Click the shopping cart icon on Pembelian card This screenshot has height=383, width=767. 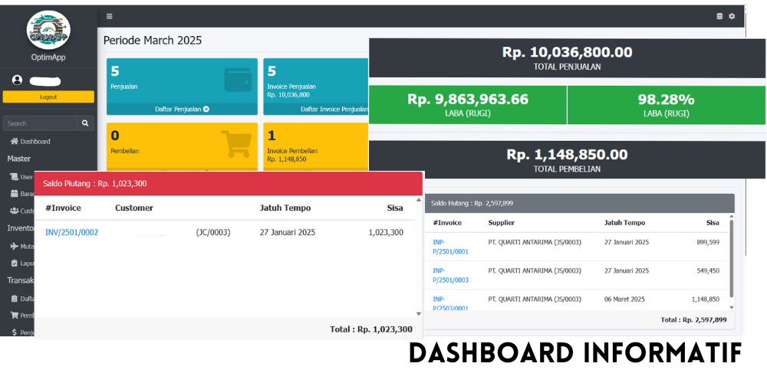tap(235, 144)
